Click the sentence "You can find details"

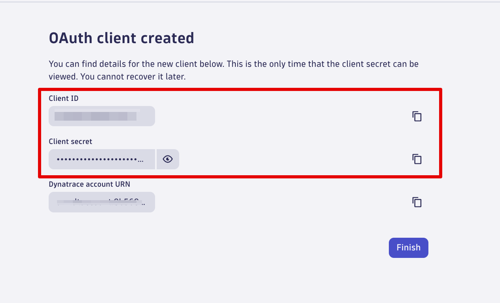point(119,64)
